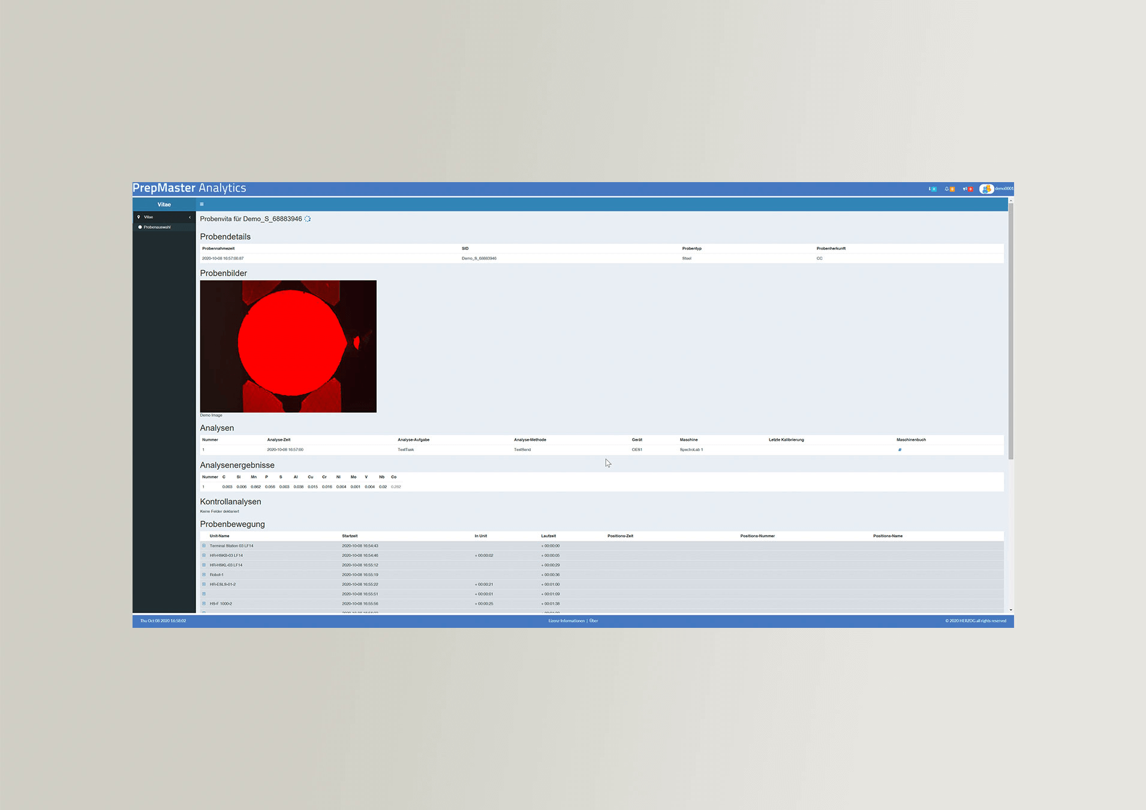Viewport: 1146px width, 810px height.
Task: Click the scrollbar up arrow
Action: tap(1011, 201)
